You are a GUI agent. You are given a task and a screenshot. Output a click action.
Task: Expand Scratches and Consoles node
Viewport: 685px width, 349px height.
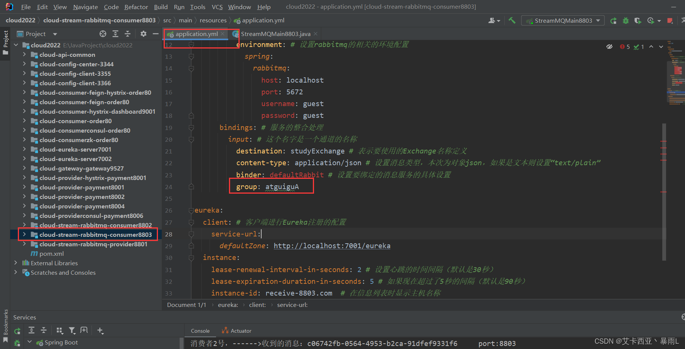point(16,272)
